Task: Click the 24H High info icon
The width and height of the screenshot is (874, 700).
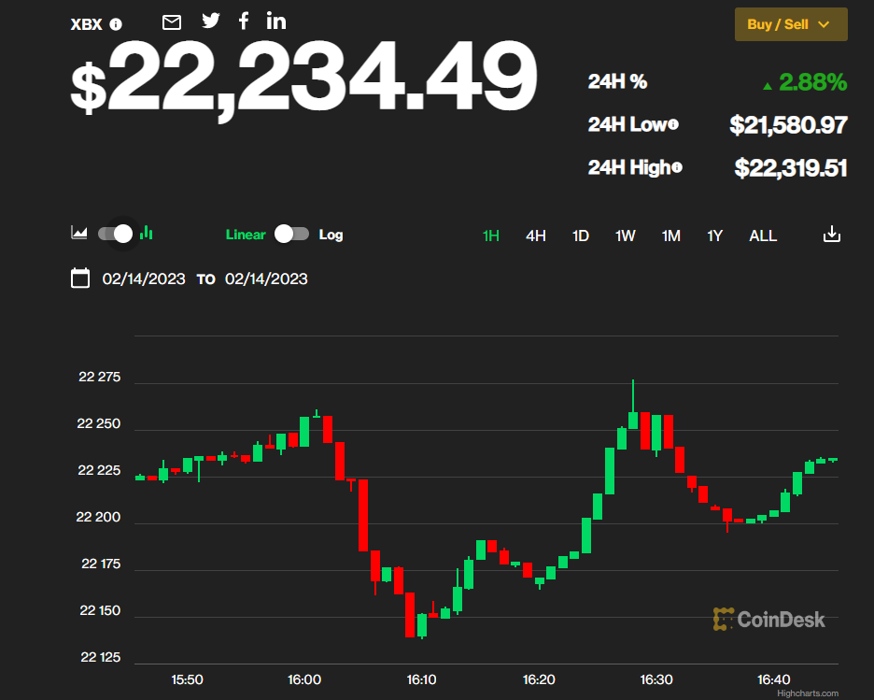Action: (x=677, y=167)
